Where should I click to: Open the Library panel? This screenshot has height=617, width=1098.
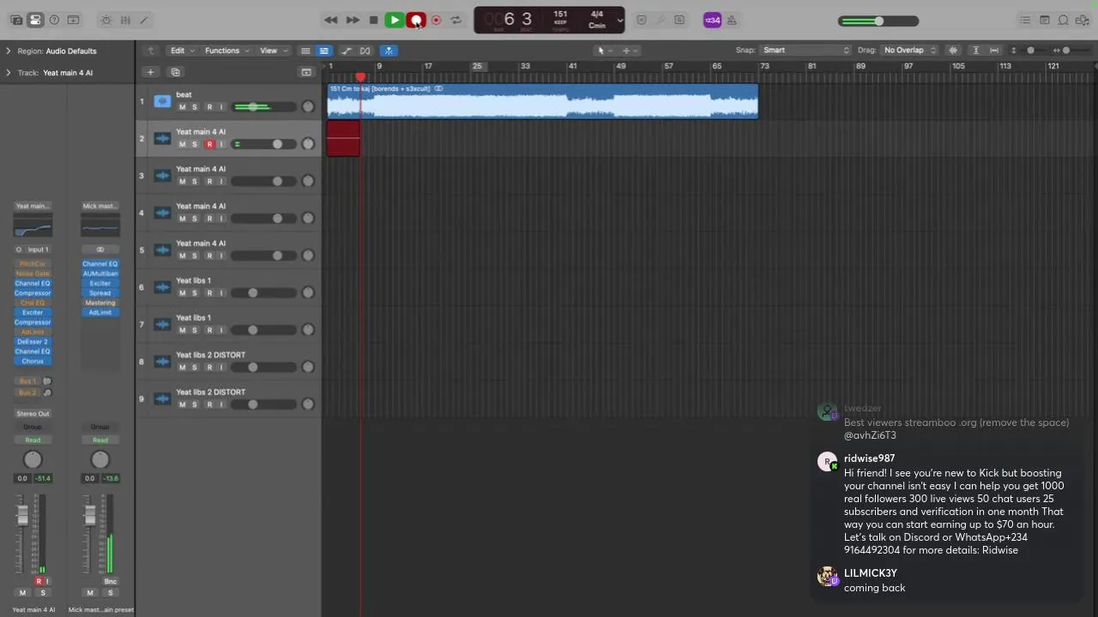point(15,20)
